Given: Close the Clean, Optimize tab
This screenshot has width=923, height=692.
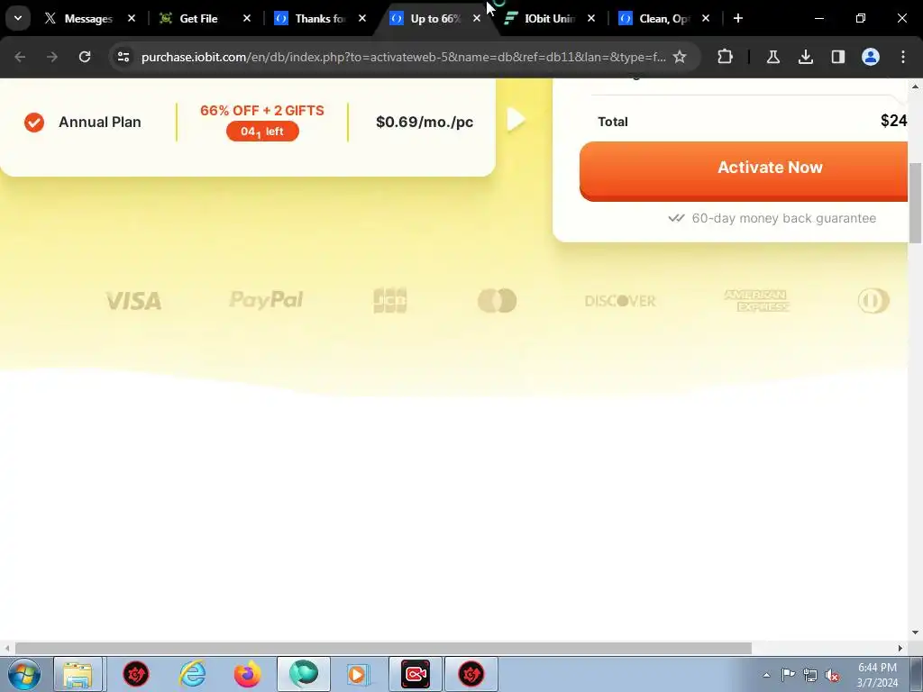Looking at the screenshot, I should click(706, 18).
